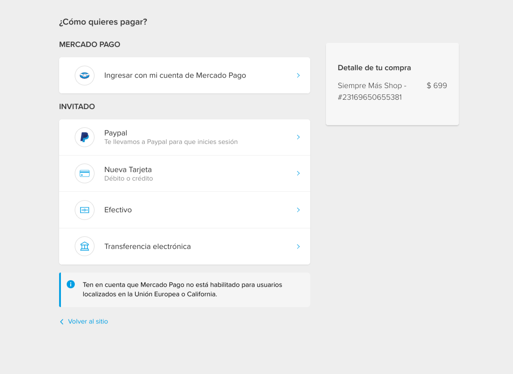Go back using the 'Volver al sitio' link
Screen dimensions: 513x374
[88, 322]
